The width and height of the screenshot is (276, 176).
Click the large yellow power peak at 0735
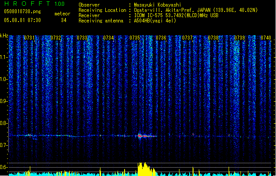click(x=147, y=169)
